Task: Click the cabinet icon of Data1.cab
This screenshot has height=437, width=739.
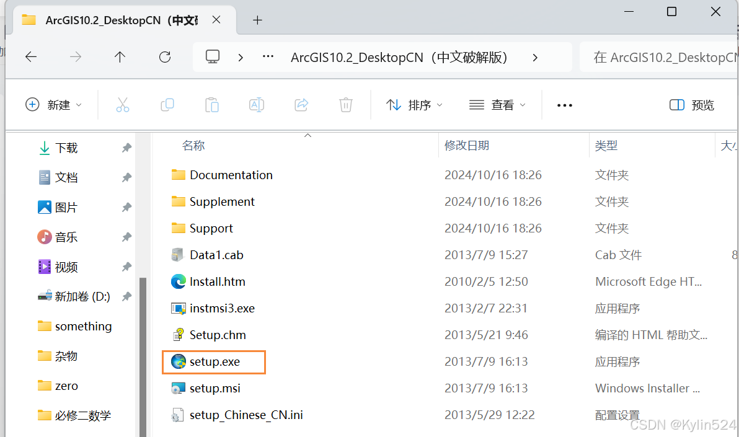Action: (177, 255)
